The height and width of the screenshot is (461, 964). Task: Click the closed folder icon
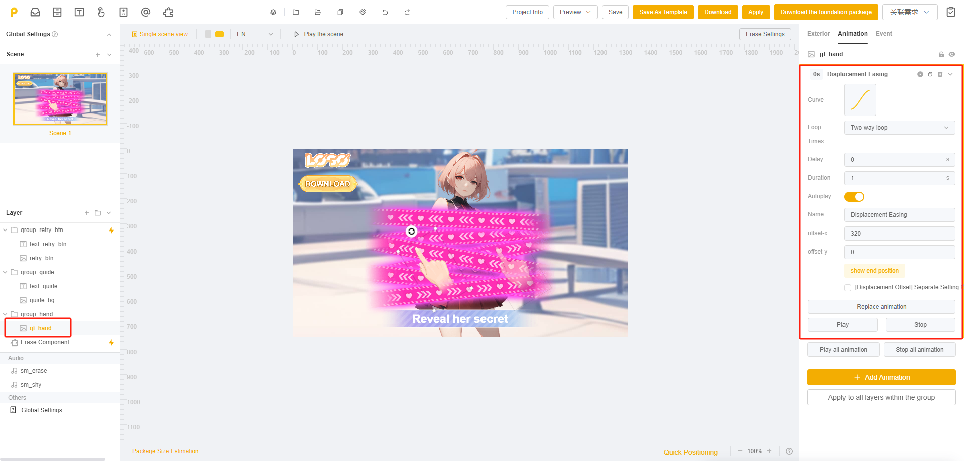(x=296, y=12)
